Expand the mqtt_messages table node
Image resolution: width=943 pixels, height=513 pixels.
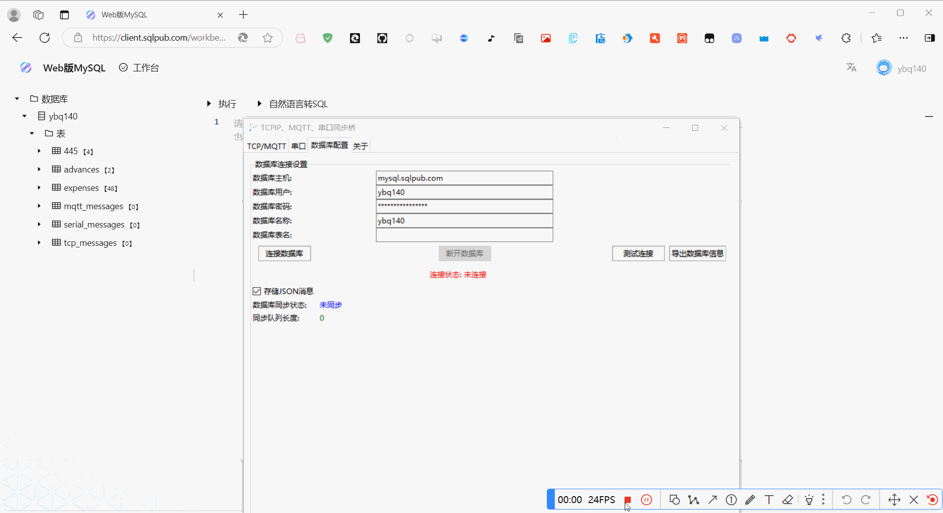(x=39, y=206)
